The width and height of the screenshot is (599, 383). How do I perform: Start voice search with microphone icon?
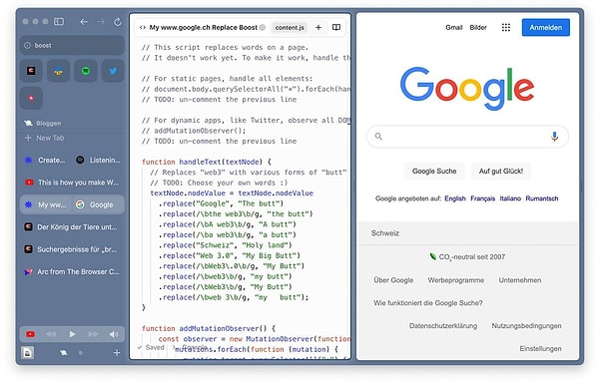click(554, 137)
